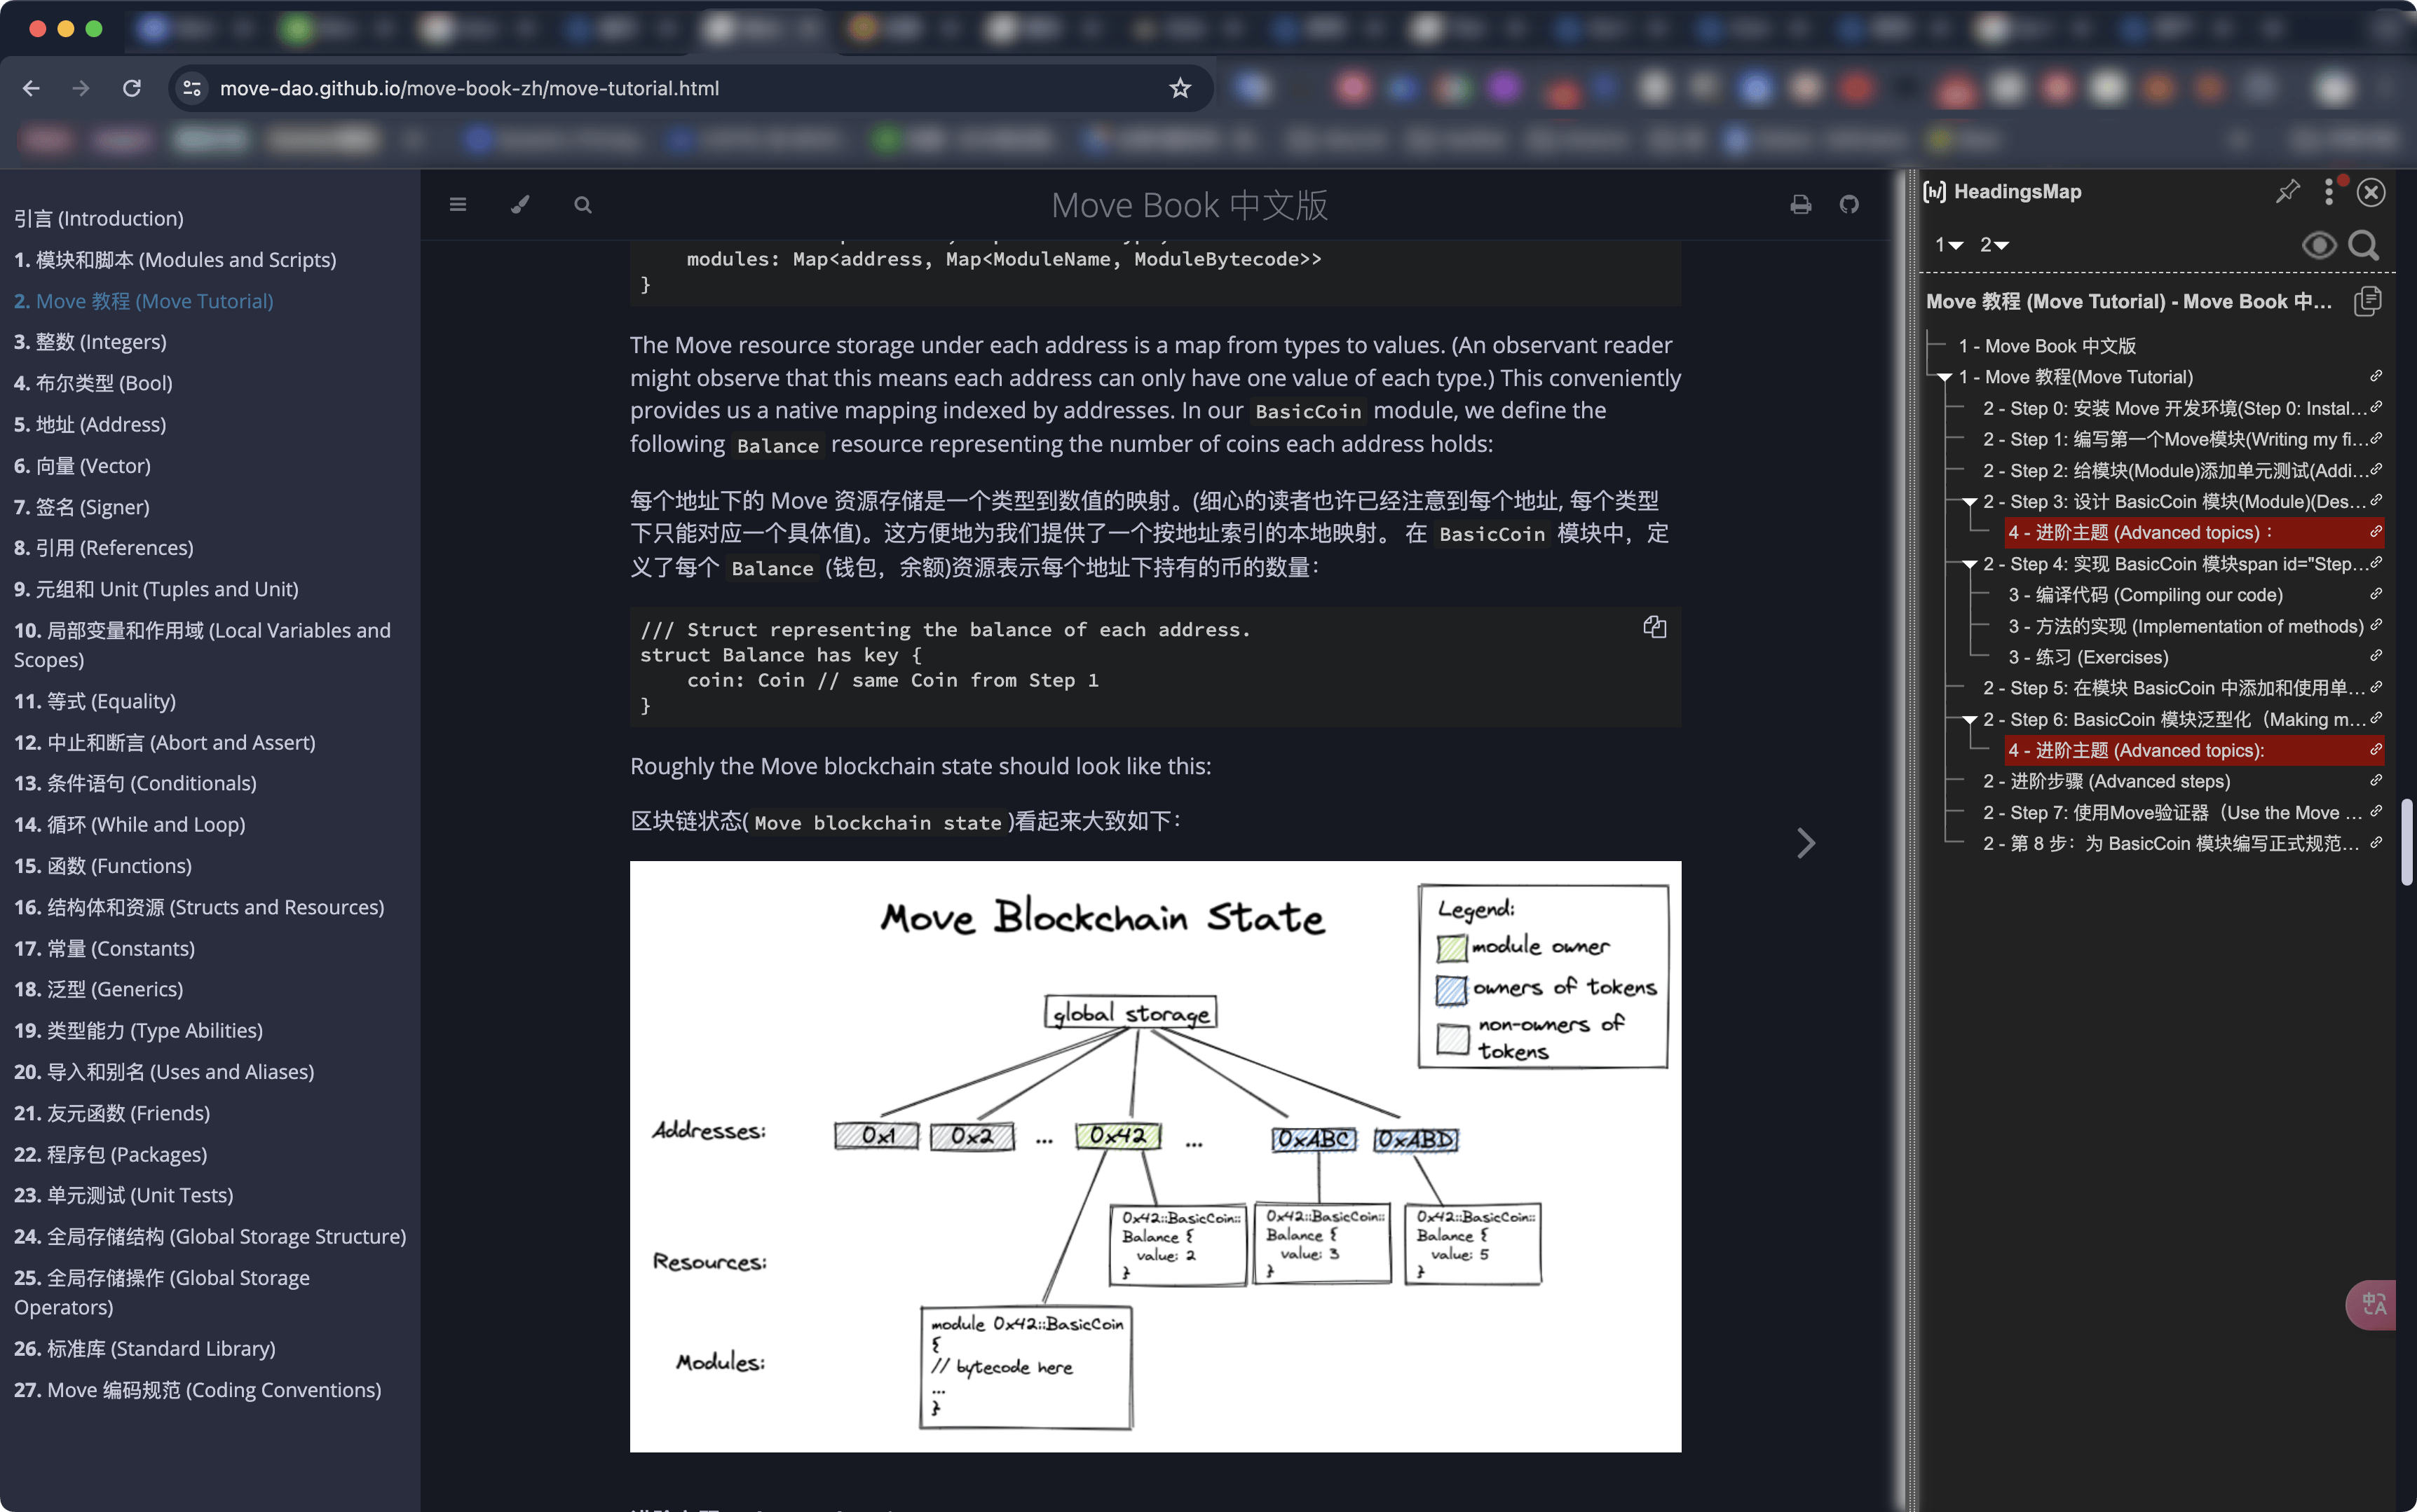Open the GitHub repository icon
This screenshot has height=1512, width=2417.
point(1850,205)
